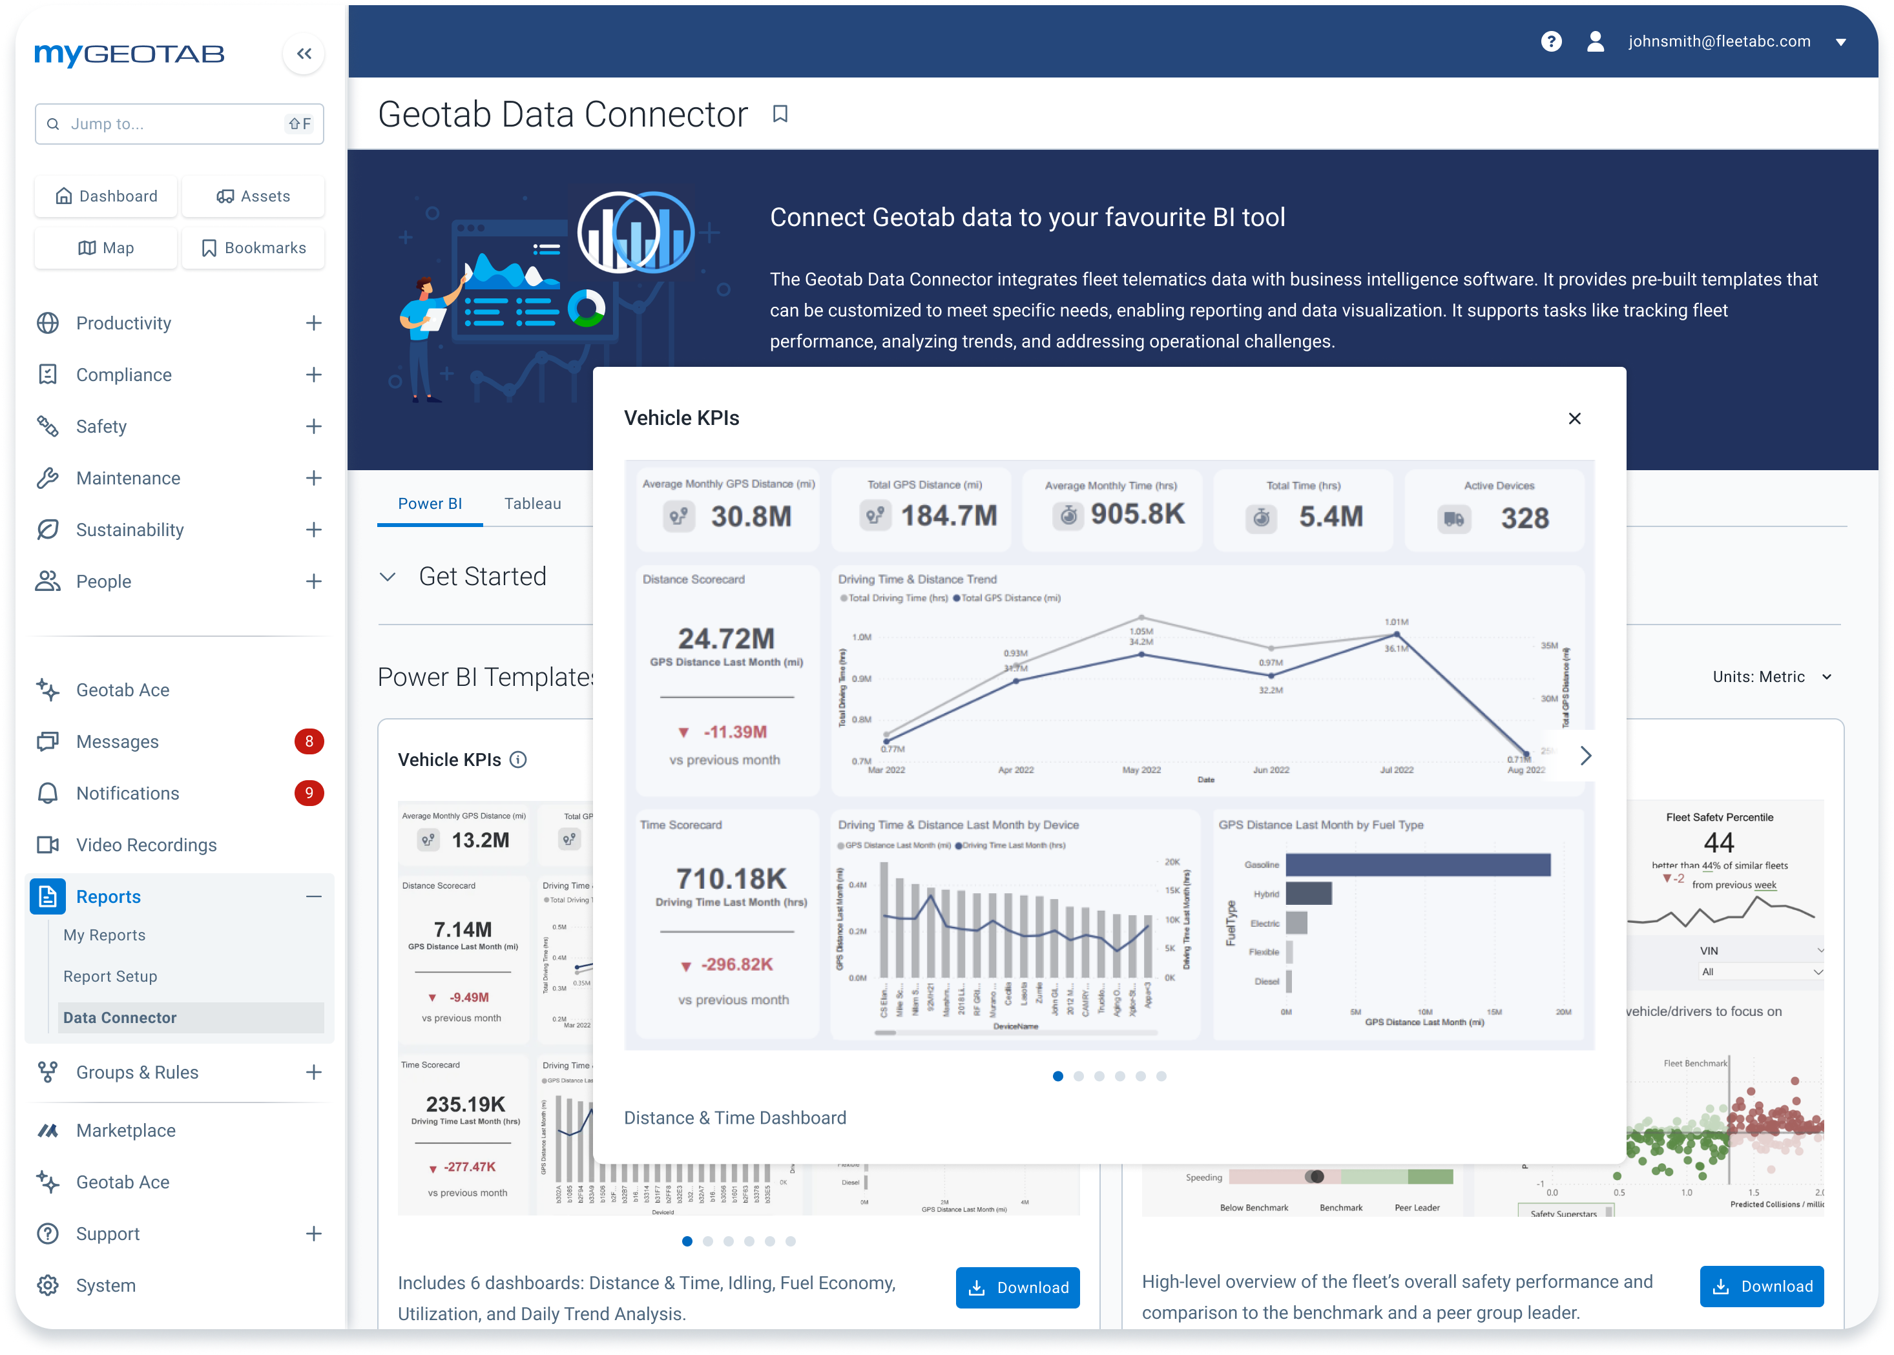Open My Reports submenu item
Viewport: 1894px width, 1355px height.
[104, 935]
